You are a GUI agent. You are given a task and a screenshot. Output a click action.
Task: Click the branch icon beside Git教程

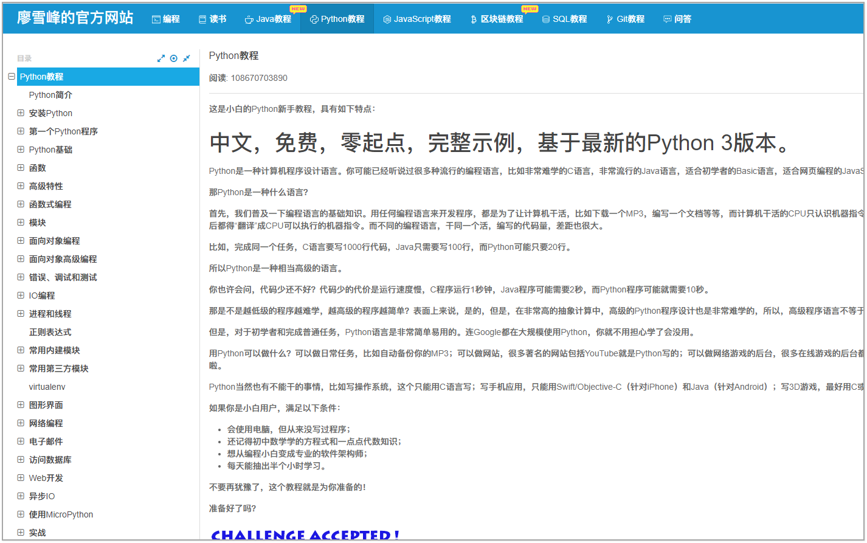[610, 19]
